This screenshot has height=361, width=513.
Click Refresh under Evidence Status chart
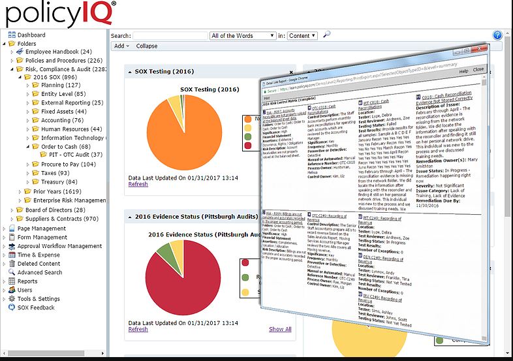coord(138,329)
